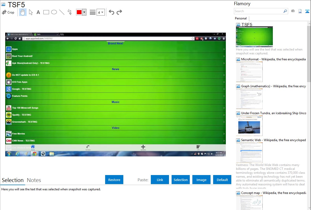
Task: Click the sidebar scrollbar up arrow
Action: [309, 24]
